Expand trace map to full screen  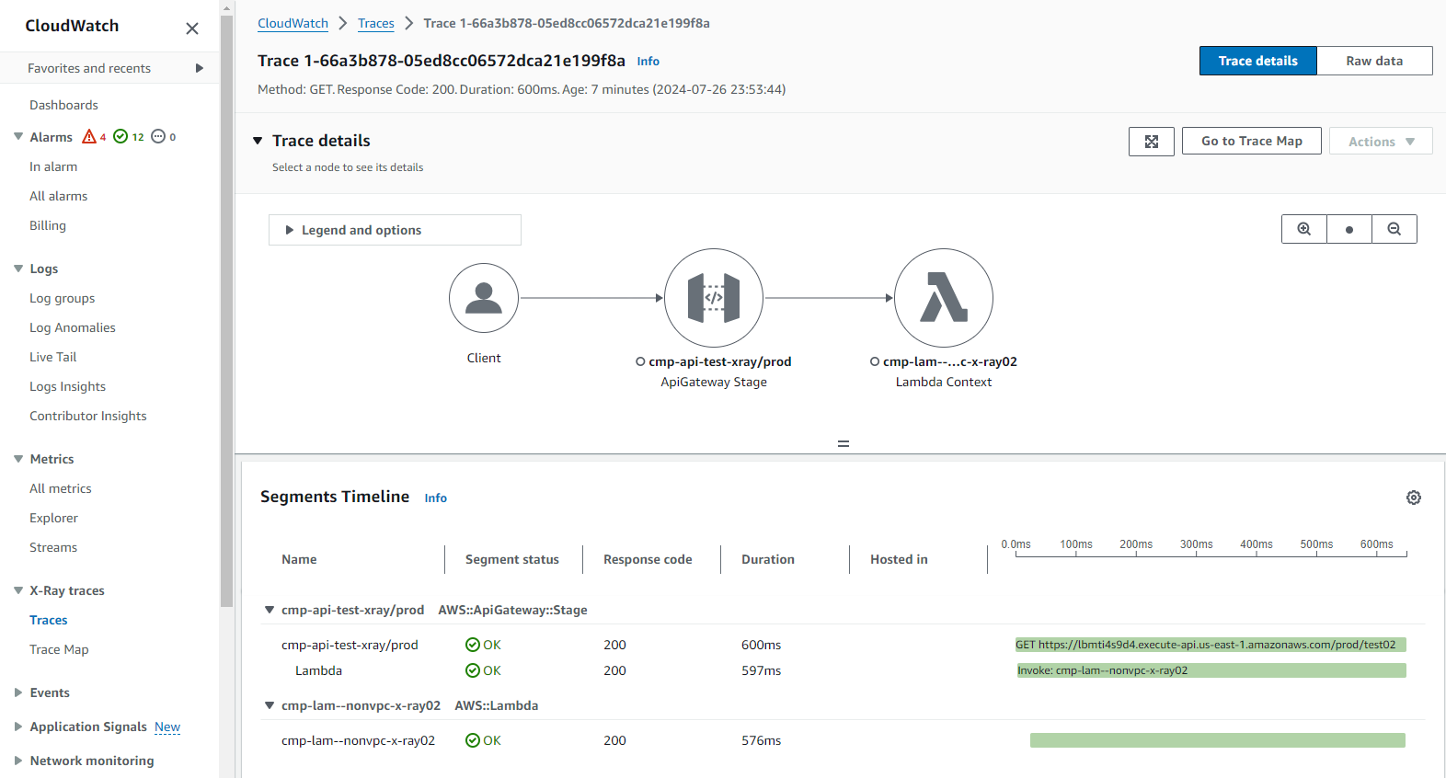pyautogui.click(x=1151, y=142)
